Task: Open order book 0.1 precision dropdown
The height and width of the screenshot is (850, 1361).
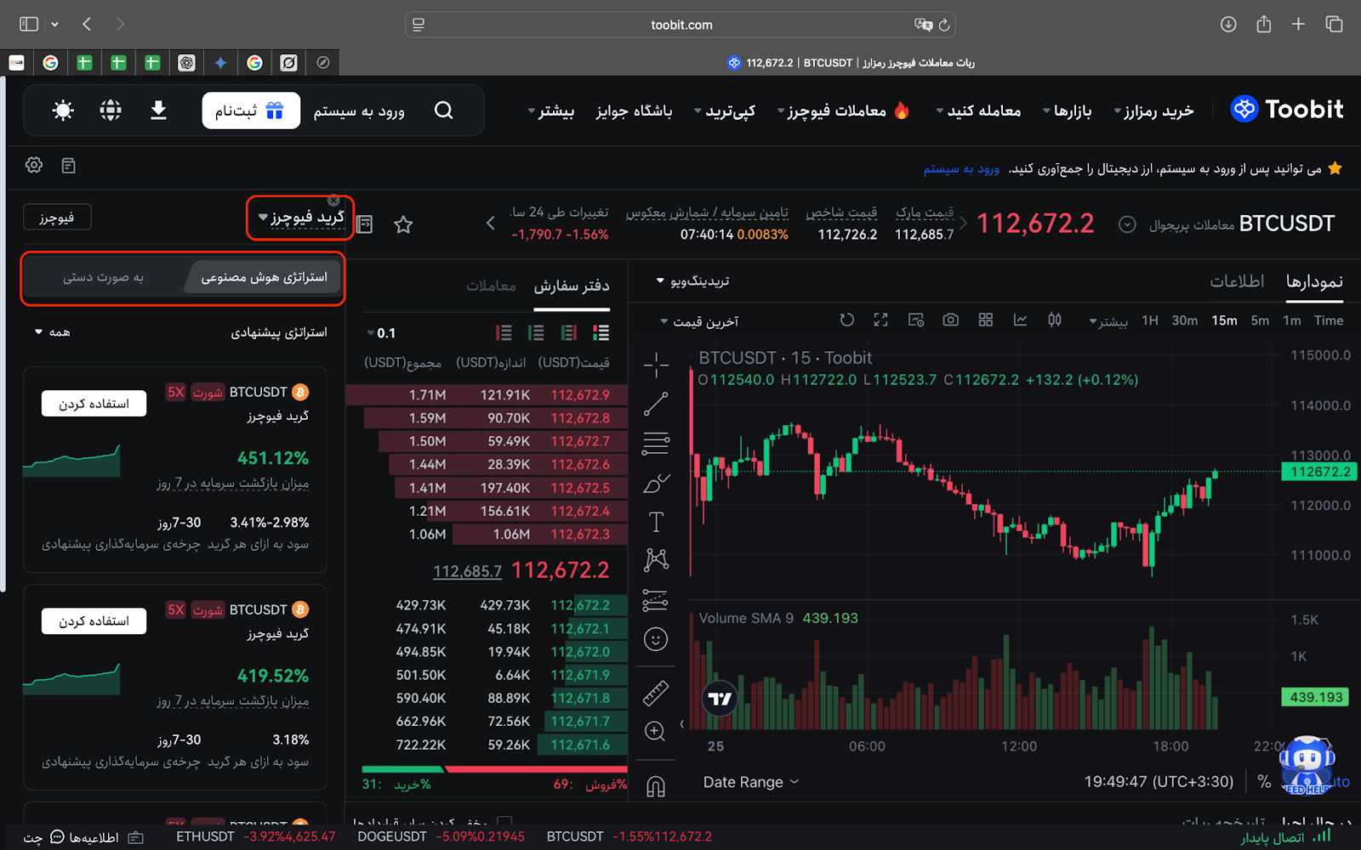Action: click(381, 333)
